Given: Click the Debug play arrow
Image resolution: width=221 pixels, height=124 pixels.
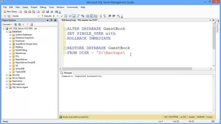Looking at the screenshot, I should coord(54,16).
